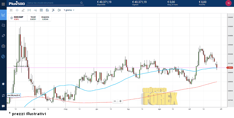
Task: Click the instrument search input field
Action: pyautogui.click(x=53, y=3)
